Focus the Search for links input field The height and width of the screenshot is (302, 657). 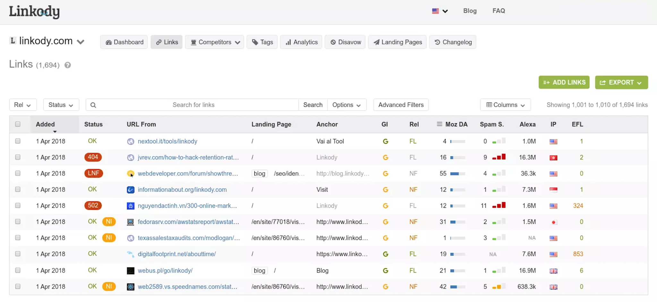point(193,105)
